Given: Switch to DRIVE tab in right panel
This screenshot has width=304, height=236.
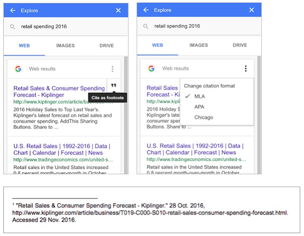Looking at the screenshot, I should 239,45.
